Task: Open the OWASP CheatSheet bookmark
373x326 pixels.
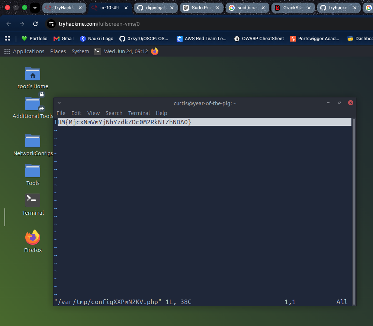Action: (259, 39)
